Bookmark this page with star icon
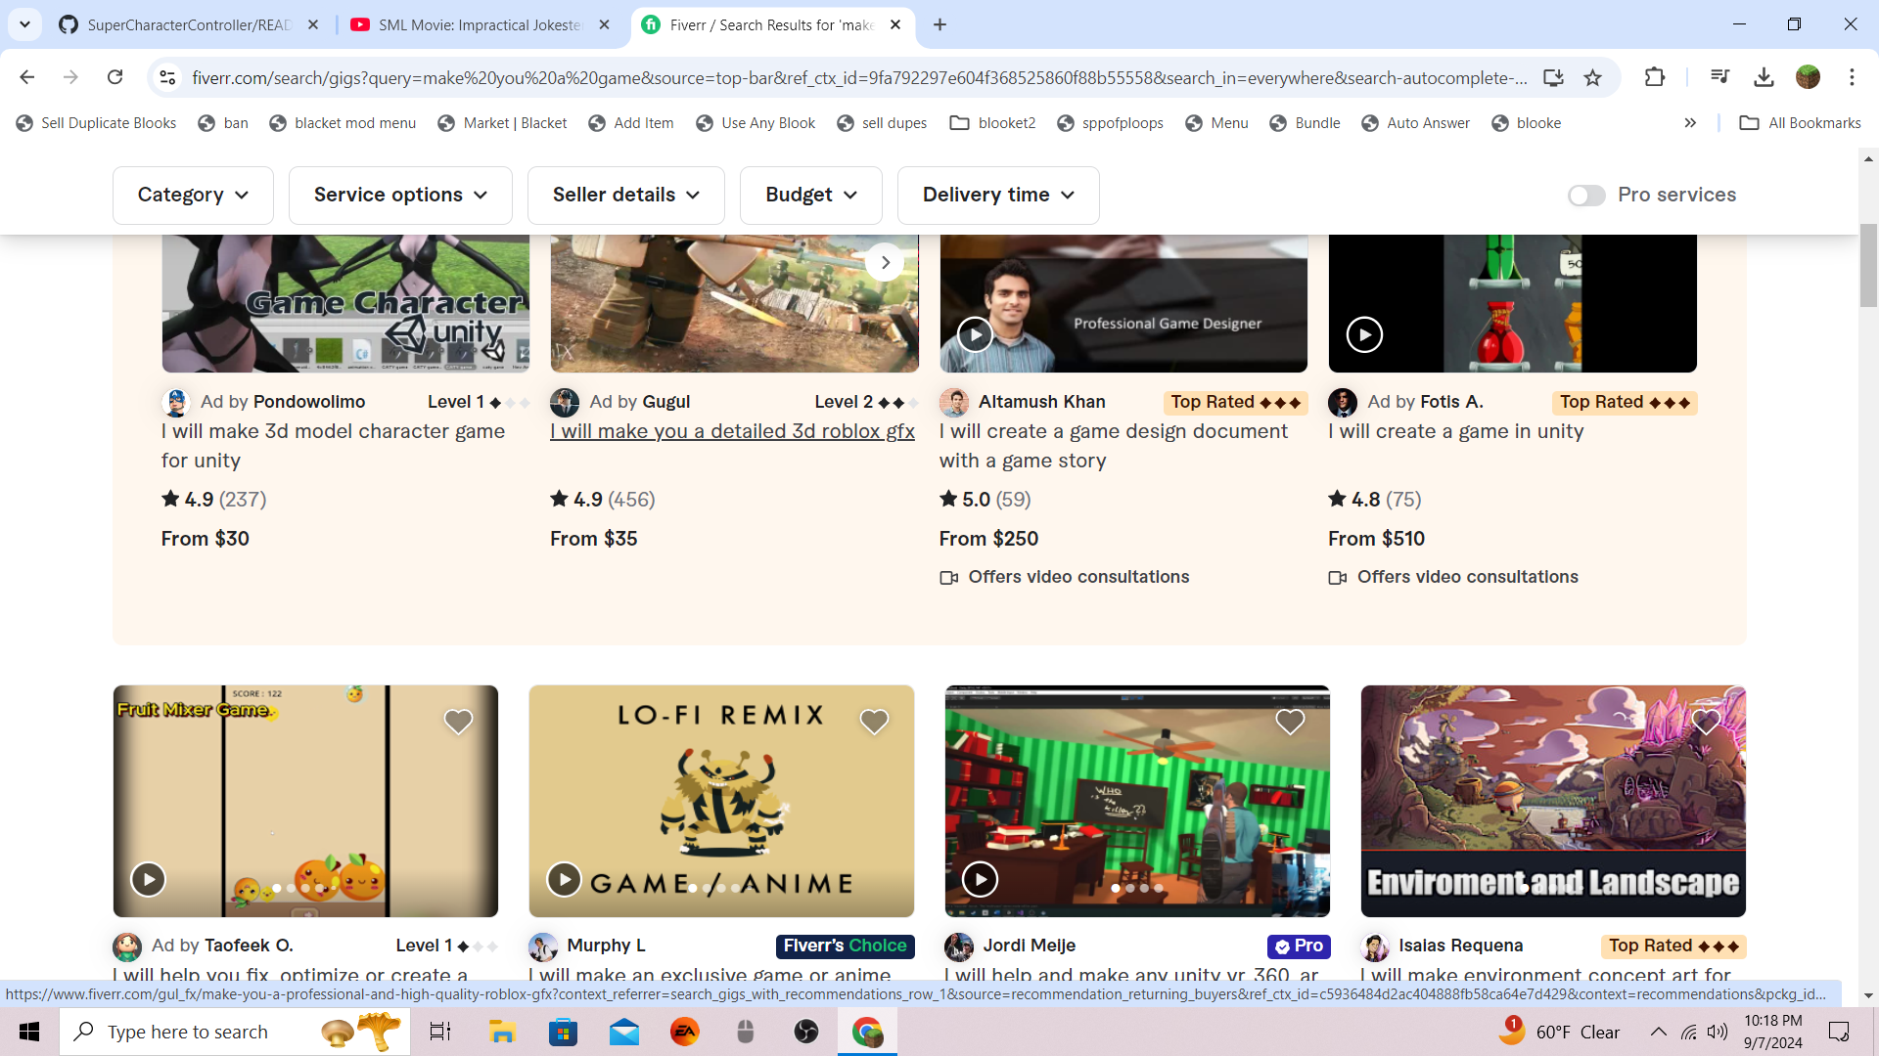The image size is (1879, 1056). coord(1593,77)
